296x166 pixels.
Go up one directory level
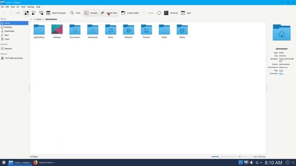[x=18, y=13]
